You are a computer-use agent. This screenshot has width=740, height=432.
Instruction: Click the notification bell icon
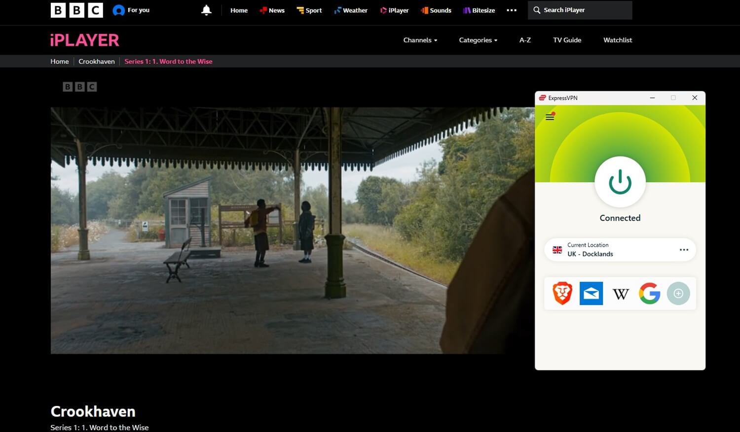(206, 10)
